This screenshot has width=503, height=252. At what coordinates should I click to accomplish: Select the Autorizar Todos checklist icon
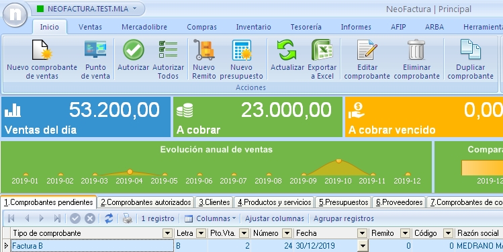[x=168, y=50]
